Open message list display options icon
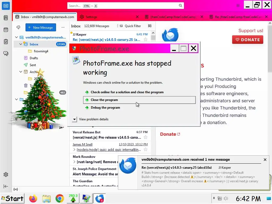This screenshot has height=204, width=272. (x=150, y=26)
